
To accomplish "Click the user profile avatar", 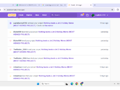I will (x=93, y=15).
